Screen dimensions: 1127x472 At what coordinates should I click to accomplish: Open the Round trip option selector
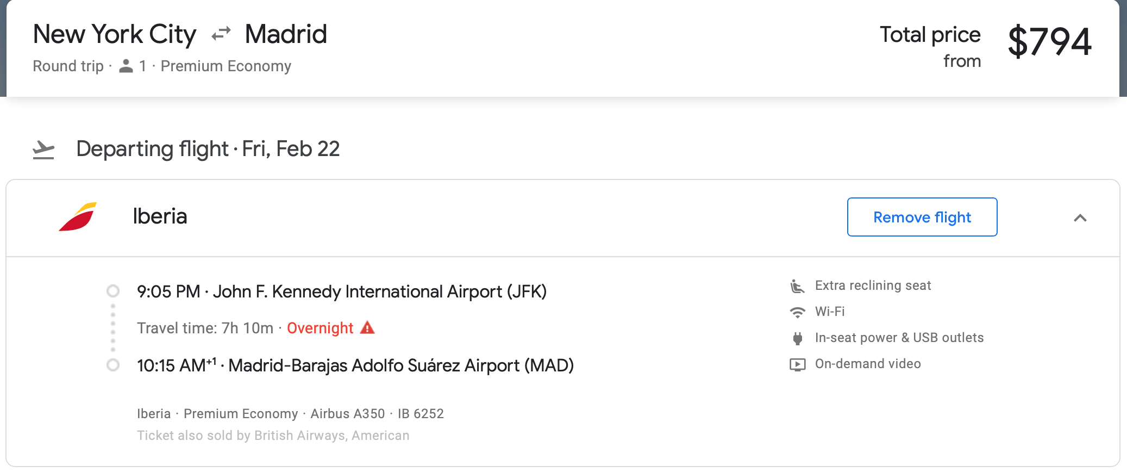[x=67, y=66]
